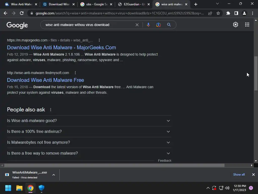Open notification center badge
This screenshot has width=258, height=194.
click(251, 188)
